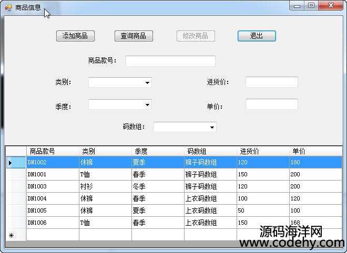This screenshot has height=253, width=347.
Task: Click the 码数组 column header
Action: [210, 151]
